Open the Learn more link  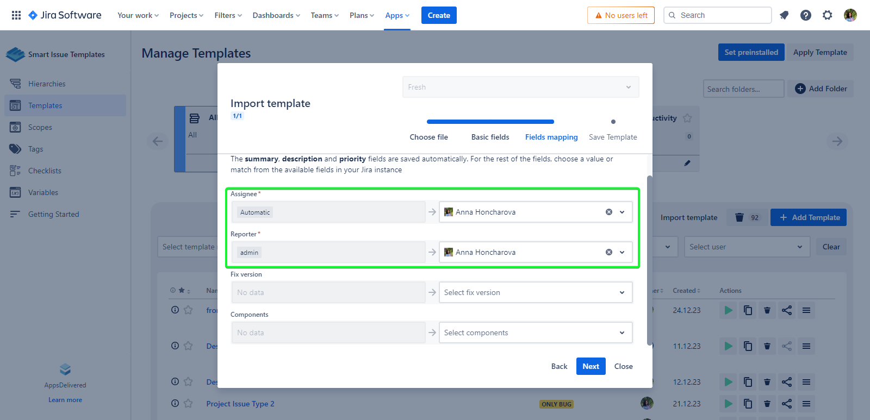[x=65, y=400]
